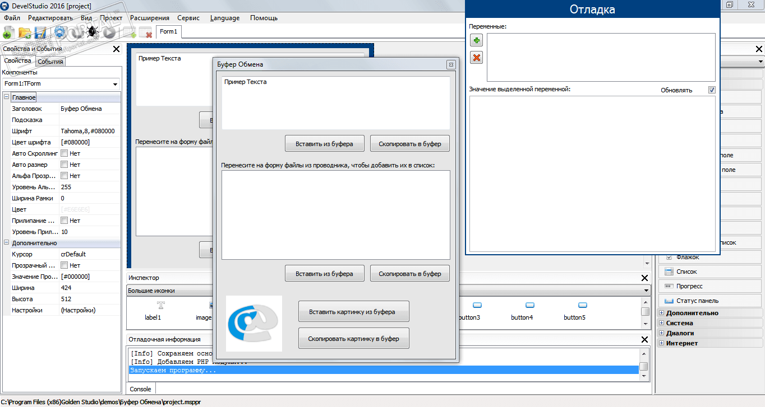Toggle the Прилипание checkbox
The width and height of the screenshot is (765, 407).
pos(64,221)
